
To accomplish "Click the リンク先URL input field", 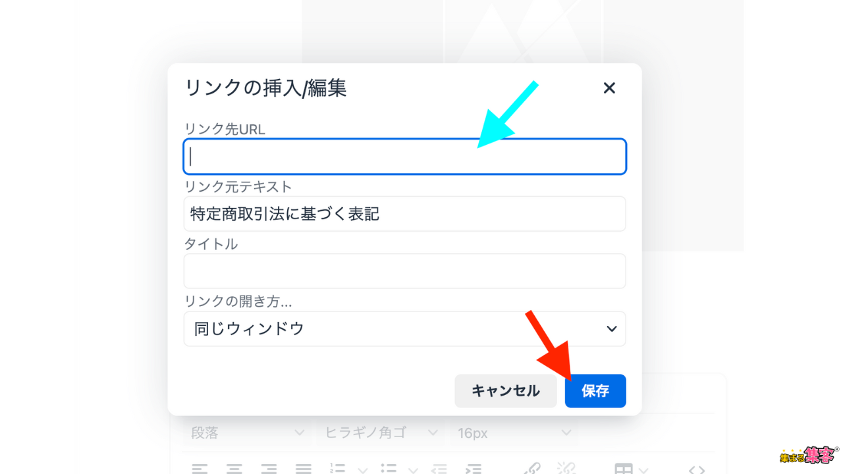I will point(404,157).
